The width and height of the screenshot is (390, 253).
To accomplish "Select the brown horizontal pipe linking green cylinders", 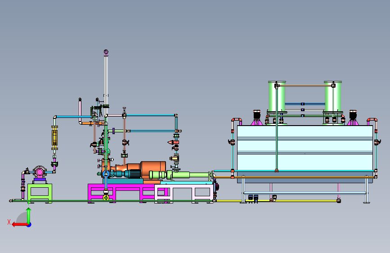I will click(x=305, y=86).
